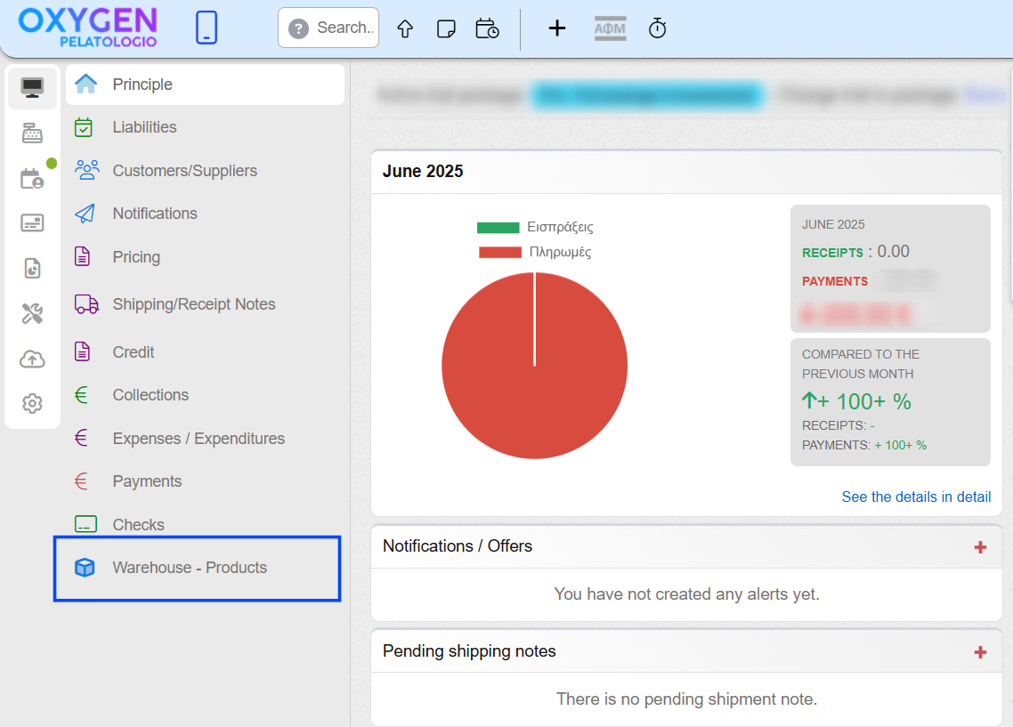Click the upward arrow icon in toolbar
Image resolution: width=1013 pixels, height=727 pixels.
tap(405, 28)
